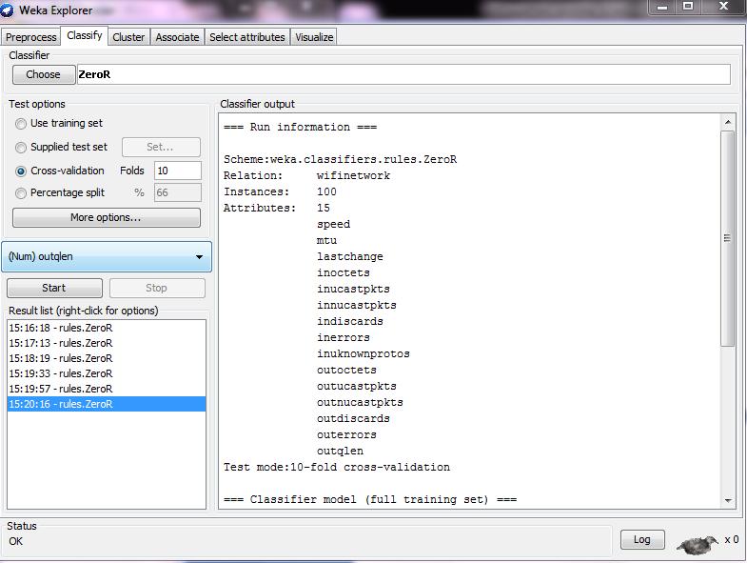
Task: Click the output scrollbar down arrow
Action: click(727, 500)
